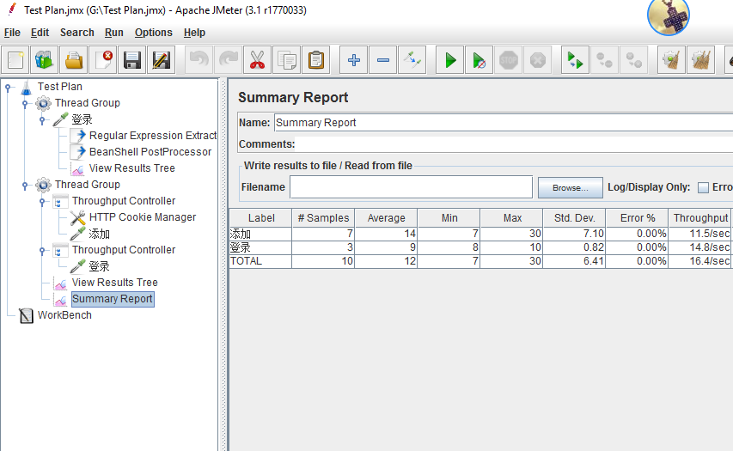733x451 pixels.
Task: Click the Expand All plus icon
Action: click(x=354, y=60)
